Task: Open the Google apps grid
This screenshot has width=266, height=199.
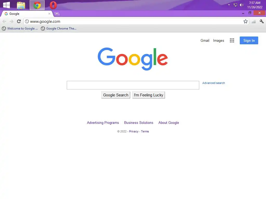Action: point(232,40)
